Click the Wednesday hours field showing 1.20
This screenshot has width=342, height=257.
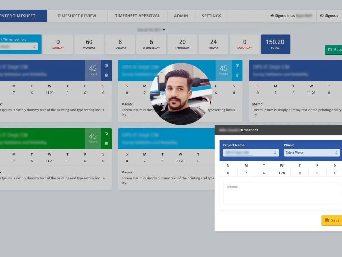coord(282,173)
